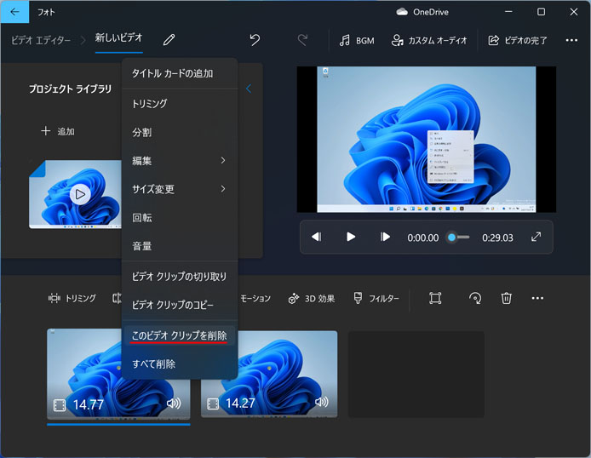Viewport: 591px width, 458px height.
Task: Choose ビデオ クリップのコピー
Action: click(x=180, y=305)
